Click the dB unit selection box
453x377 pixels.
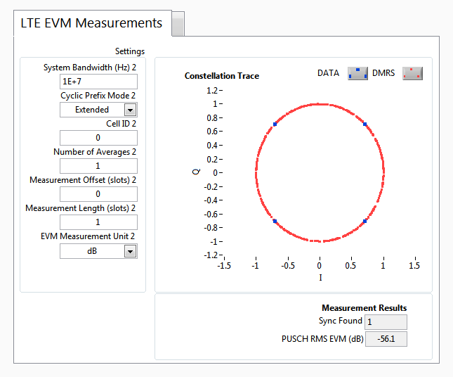pyautogui.click(x=92, y=251)
